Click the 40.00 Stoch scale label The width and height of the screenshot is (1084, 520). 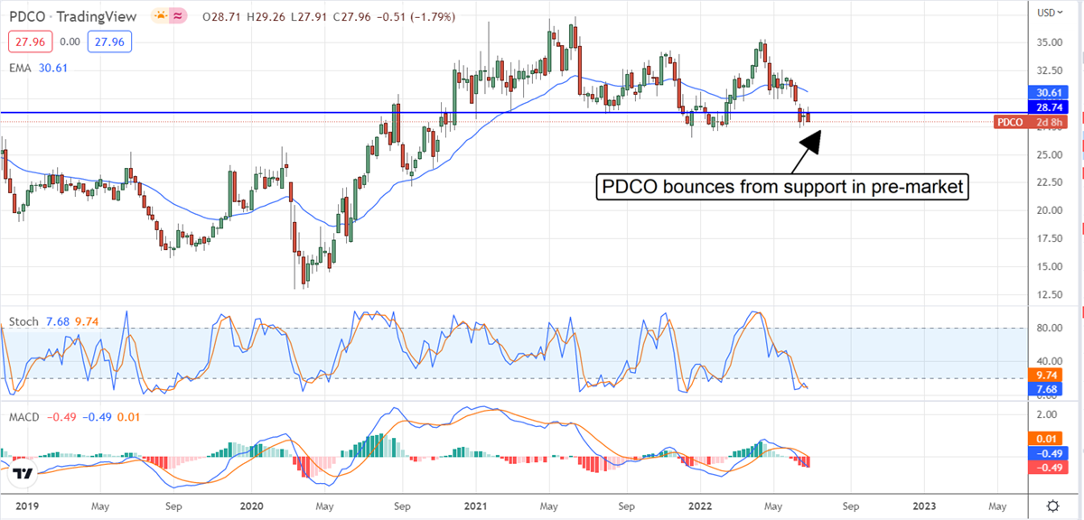[1048, 362]
